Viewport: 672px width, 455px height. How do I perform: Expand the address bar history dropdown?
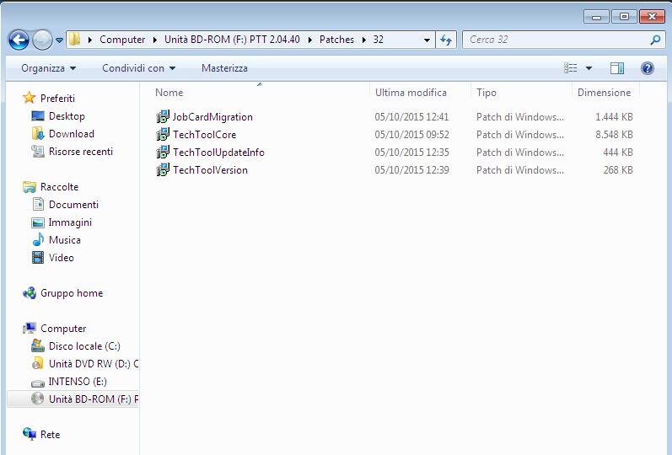(x=427, y=40)
